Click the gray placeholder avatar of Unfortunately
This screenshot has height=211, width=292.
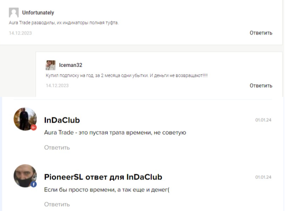click(x=13, y=13)
